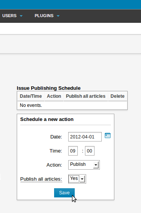Viewport: 141px width, 213px height.
Task: Focus the Date input field
Action: pyautogui.click(x=85, y=137)
